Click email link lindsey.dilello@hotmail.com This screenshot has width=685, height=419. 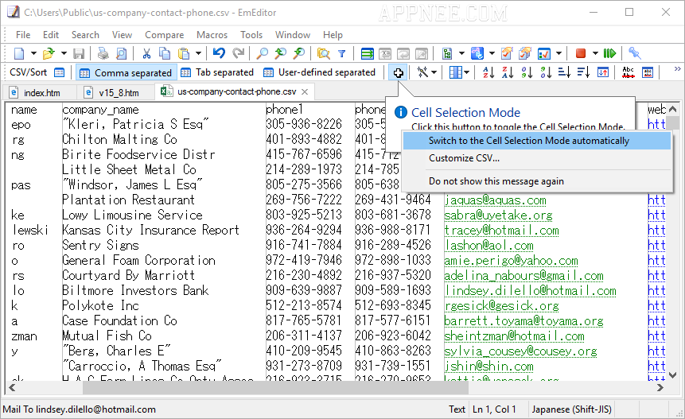tap(530, 291)
